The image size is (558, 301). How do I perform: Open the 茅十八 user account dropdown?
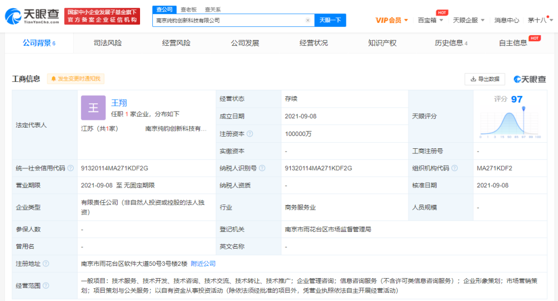540,20
